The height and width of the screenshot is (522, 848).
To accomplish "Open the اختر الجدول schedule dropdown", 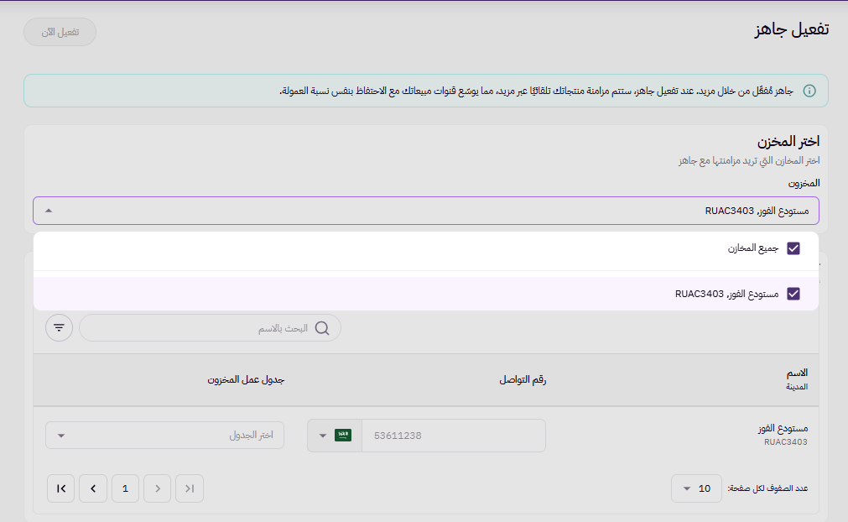I will (x=164, y=435).
